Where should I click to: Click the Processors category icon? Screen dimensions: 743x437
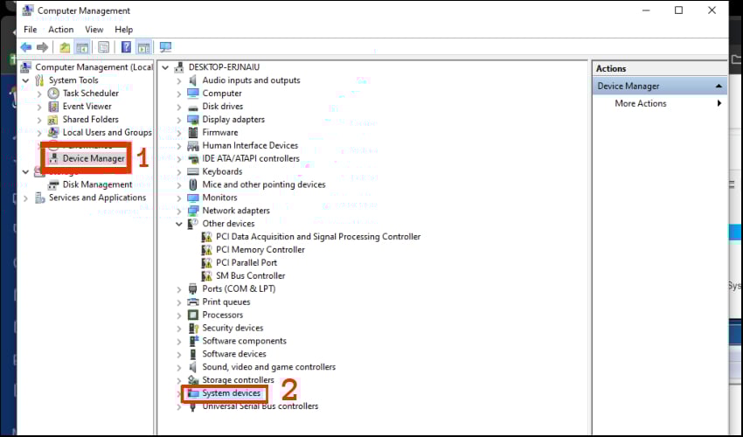click(x=193, y=315)
